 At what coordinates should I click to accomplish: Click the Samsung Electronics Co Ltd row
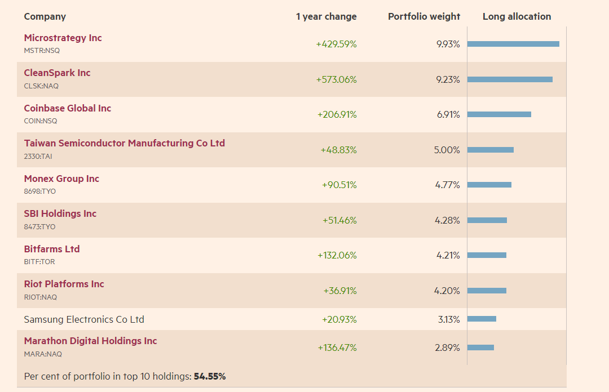point(84,319)
